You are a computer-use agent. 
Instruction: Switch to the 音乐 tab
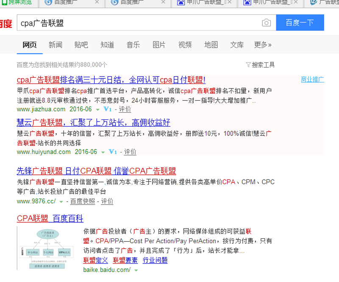point(133,45)
